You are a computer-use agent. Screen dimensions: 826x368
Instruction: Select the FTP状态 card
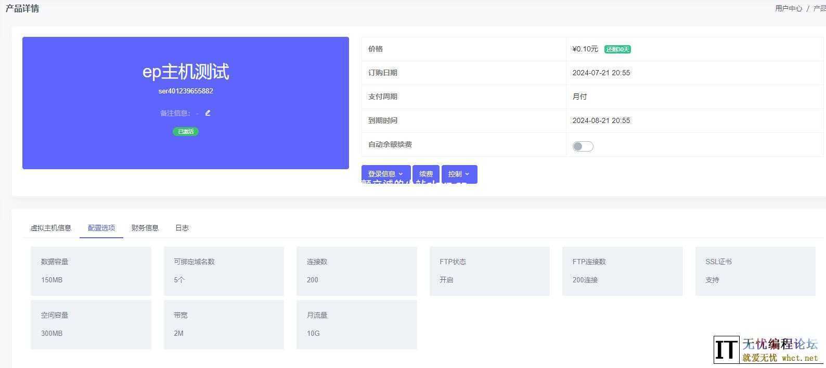coord(489,271)
